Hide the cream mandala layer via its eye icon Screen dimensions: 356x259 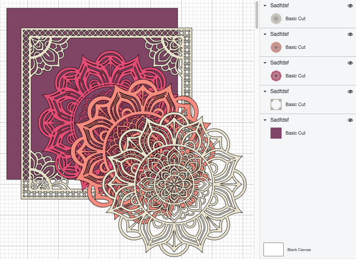[350, 6]
